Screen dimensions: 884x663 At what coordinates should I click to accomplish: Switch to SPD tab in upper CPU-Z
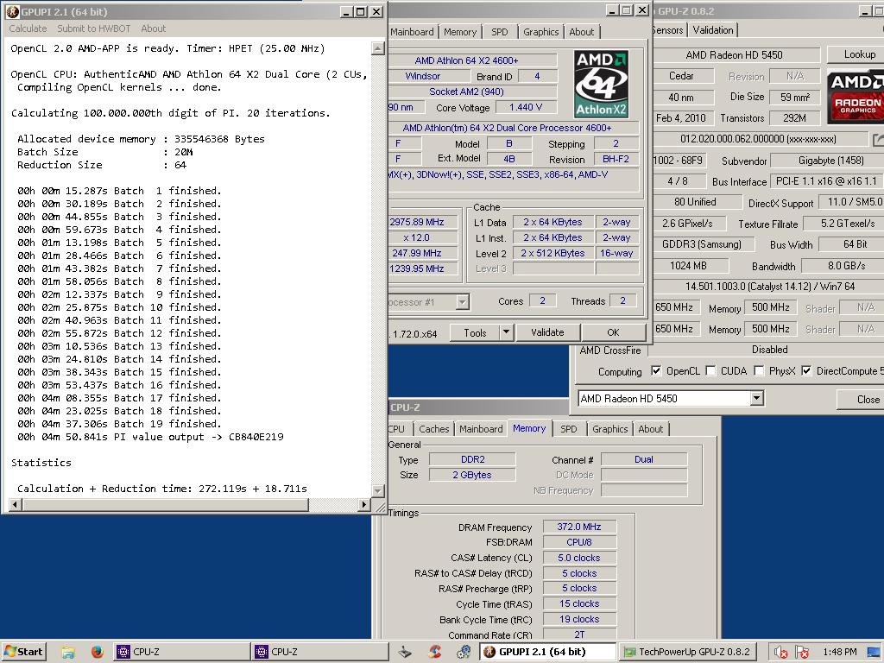[x=500, y=32]
